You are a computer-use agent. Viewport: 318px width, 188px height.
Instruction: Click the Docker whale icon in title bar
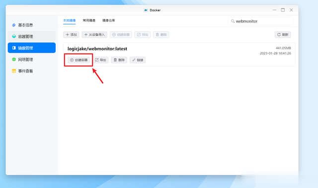(x=146, y=10)
